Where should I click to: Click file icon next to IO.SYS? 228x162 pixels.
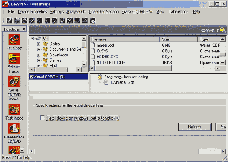[93, 51]
